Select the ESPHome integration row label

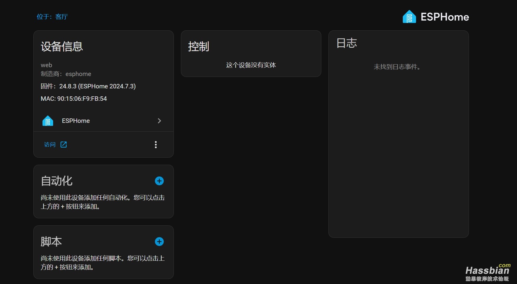point(76,121)
